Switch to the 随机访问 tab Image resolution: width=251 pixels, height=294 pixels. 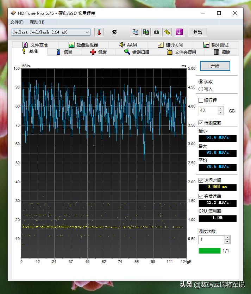170,45
